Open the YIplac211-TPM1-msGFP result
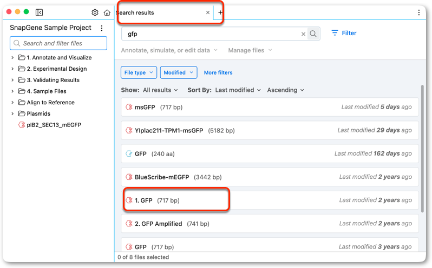The image size is (432, 268). click(x=270, y=130)
